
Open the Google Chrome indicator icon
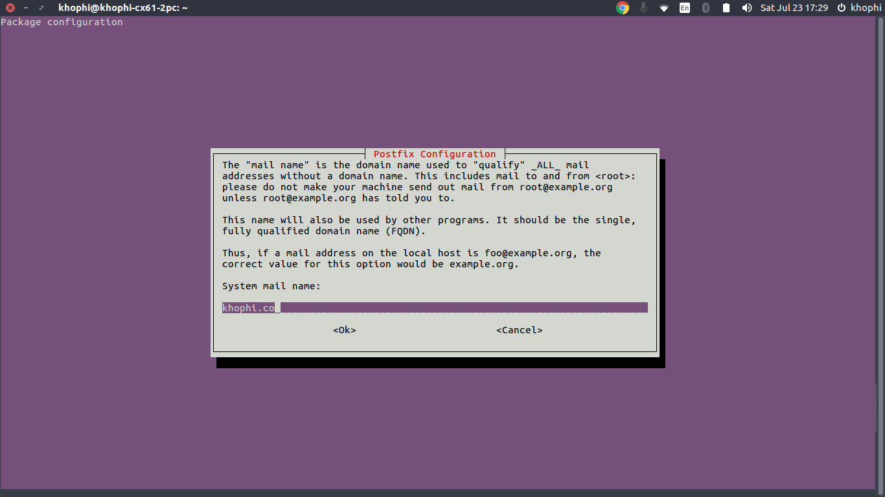click(x=623, y=8)
